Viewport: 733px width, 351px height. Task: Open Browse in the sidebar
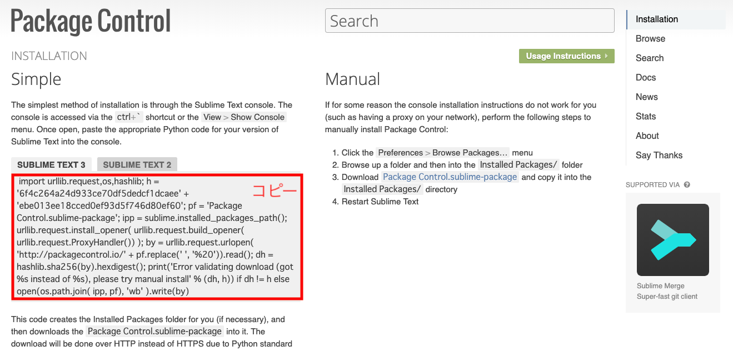[650, 39]
